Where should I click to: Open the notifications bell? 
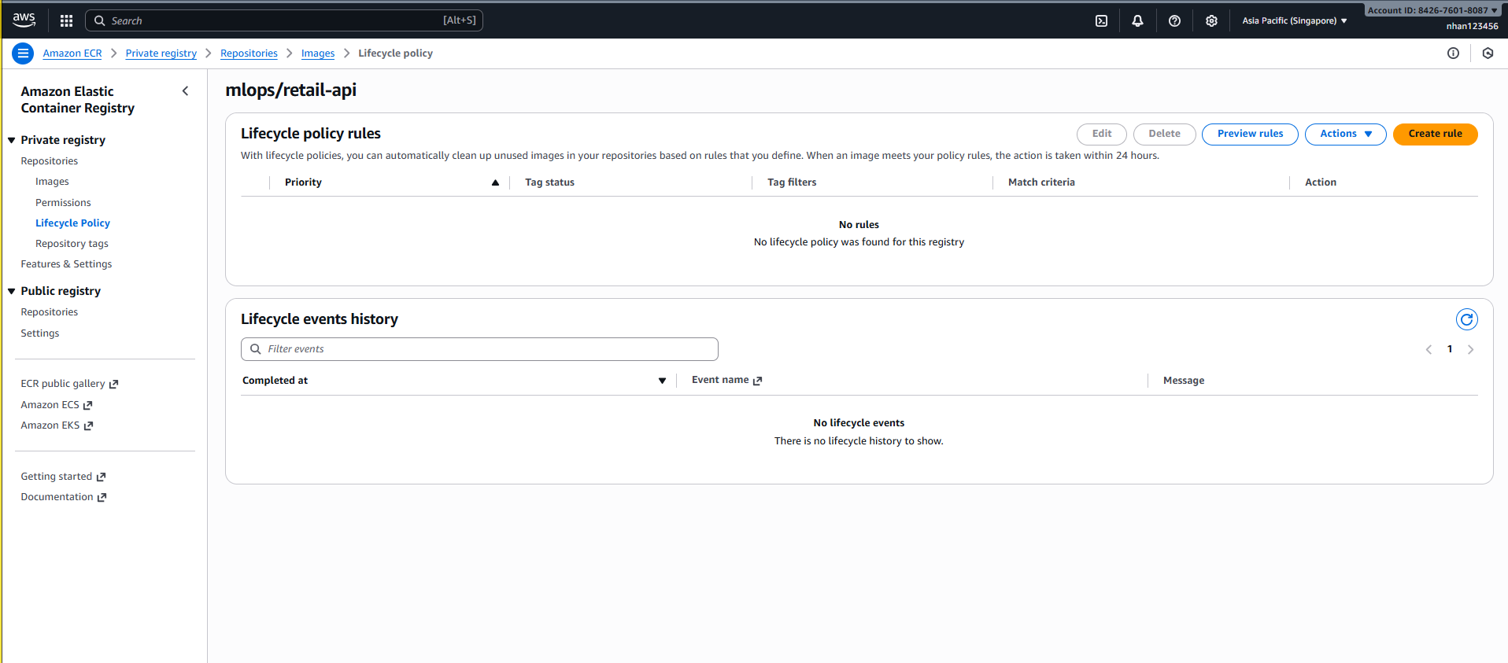[x=1137, y=21]
